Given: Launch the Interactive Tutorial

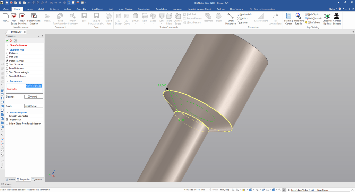Looking at the screenshot, I should pos(298,18).
